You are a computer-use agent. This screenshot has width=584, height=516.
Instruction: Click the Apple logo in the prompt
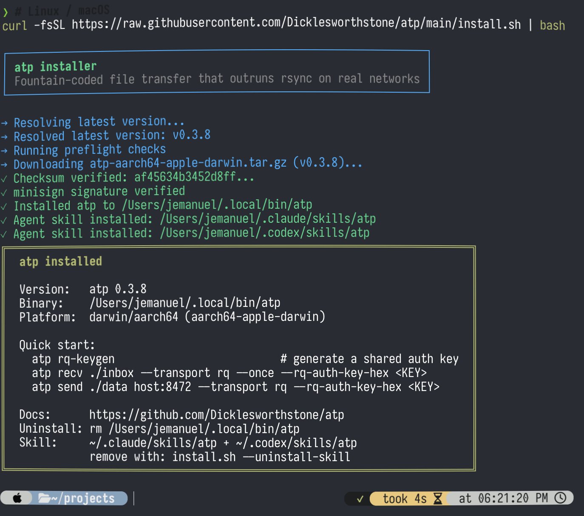click(x=17, y=498)
